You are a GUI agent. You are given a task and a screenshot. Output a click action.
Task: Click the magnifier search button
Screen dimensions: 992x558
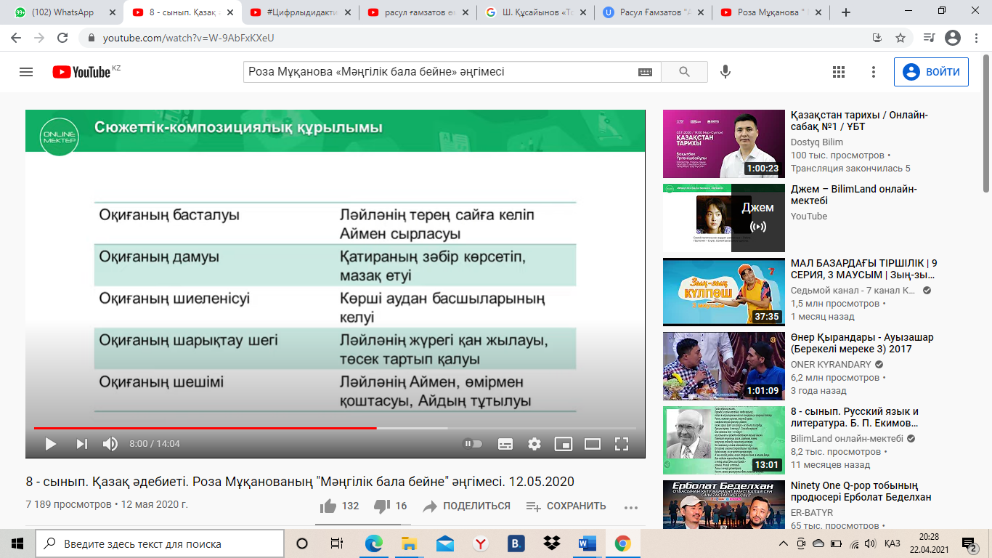(x=684, y=72)
